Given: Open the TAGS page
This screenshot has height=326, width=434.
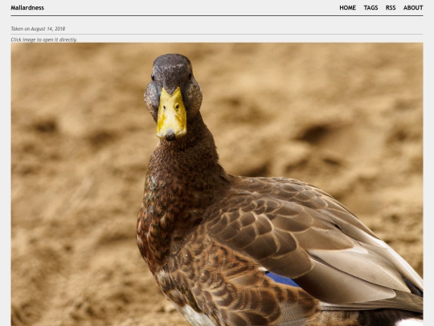Looking at the screenshot, I should coord(371,8).
